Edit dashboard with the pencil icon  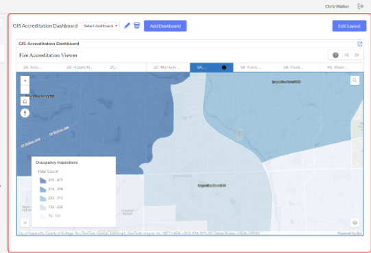[x=127, y=26]
